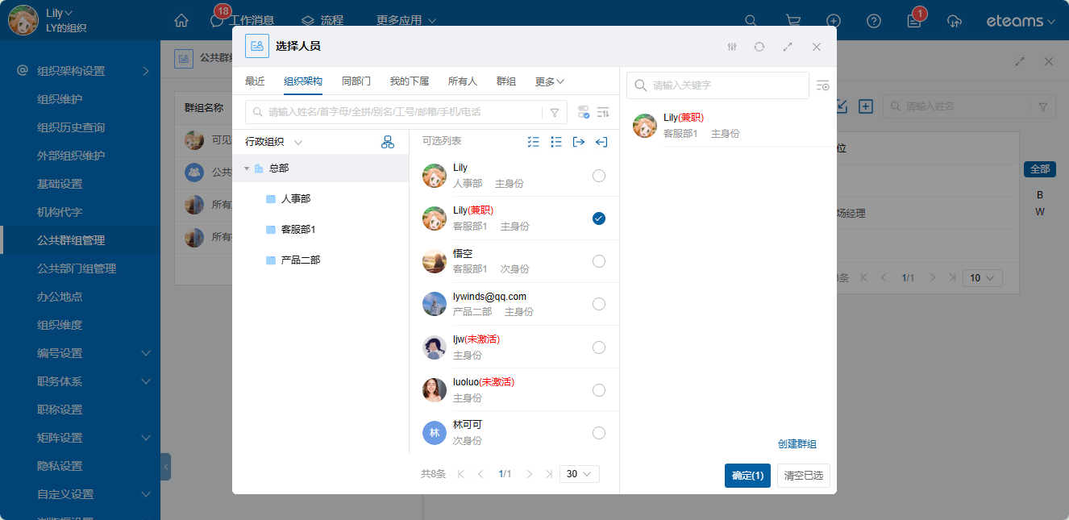This screenshot has width=1069, height=520.
Task: Click the 创建群组 link
Action: pyautogui.click(x=797, y=444)
